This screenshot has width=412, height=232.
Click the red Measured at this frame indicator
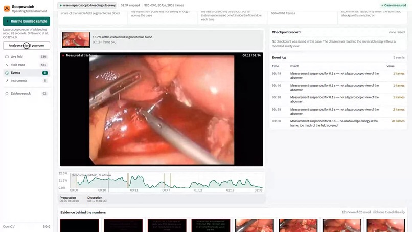[x=63, y=55]
